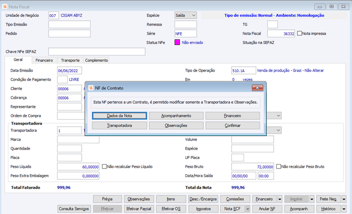Open the Transporte tab

point(70,60)
